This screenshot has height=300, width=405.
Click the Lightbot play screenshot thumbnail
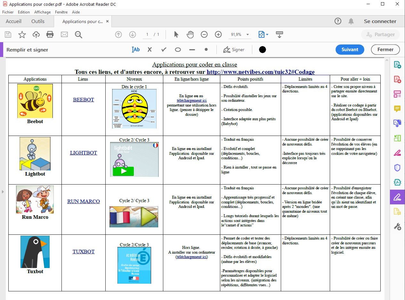click(x=134, y=160)
